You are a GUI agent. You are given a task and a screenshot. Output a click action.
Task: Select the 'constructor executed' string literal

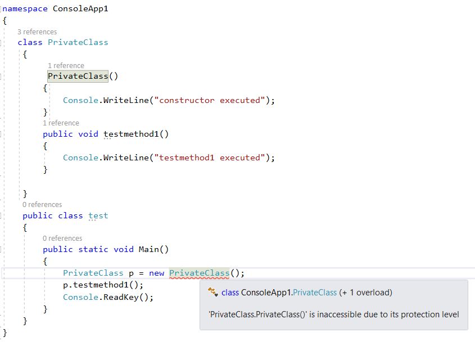pos(208,100)
